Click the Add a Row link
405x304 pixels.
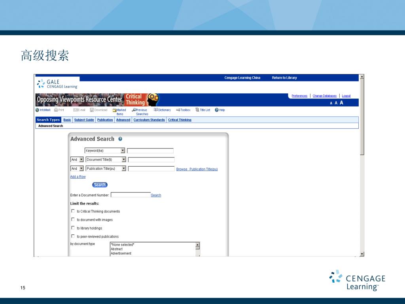coord(78,177)
